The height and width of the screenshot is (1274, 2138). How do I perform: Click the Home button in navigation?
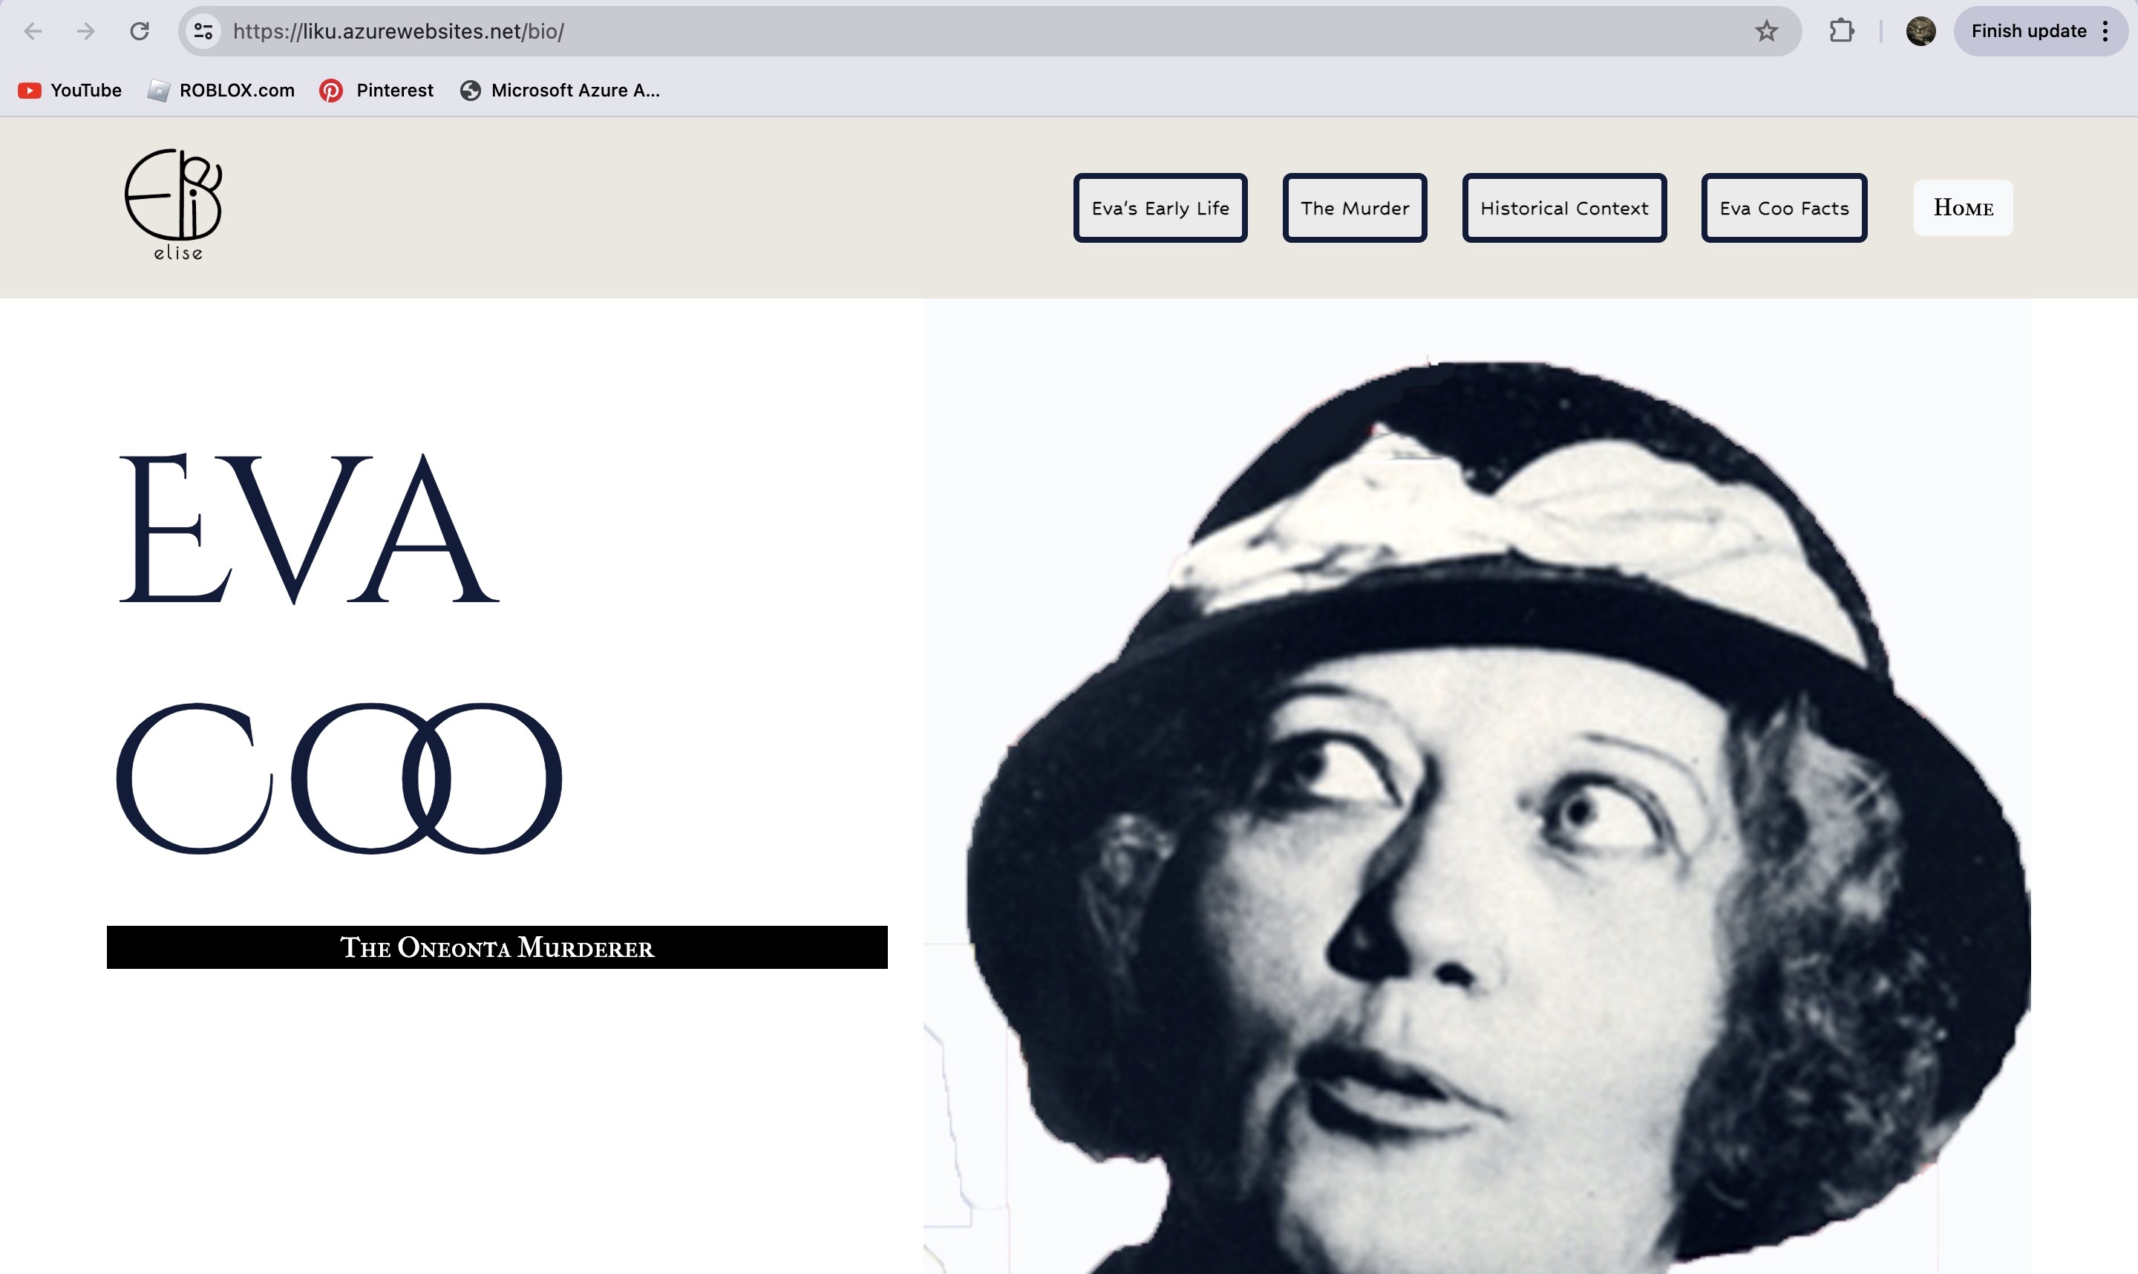pos(1962,208)
